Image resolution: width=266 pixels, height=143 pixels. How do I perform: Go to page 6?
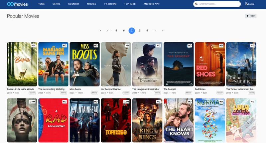124,31
